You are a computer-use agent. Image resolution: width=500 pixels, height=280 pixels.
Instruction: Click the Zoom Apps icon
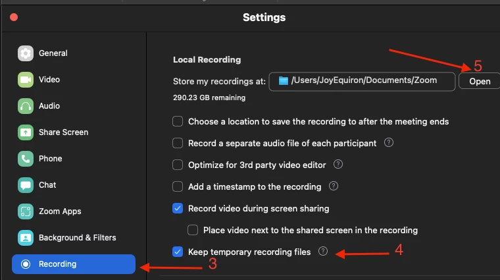coord(26,211)
